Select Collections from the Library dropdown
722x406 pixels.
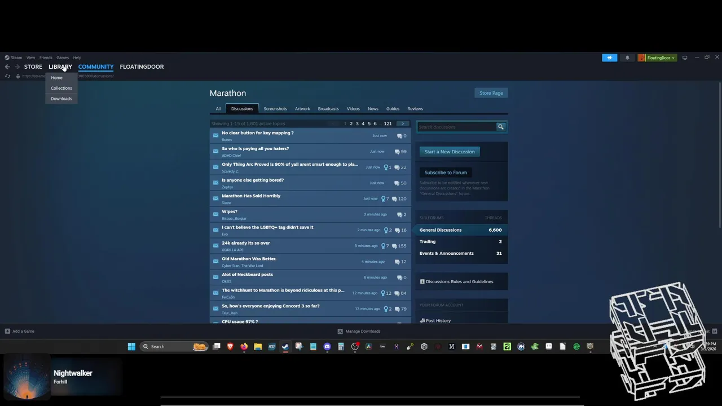tap(61, 88)
